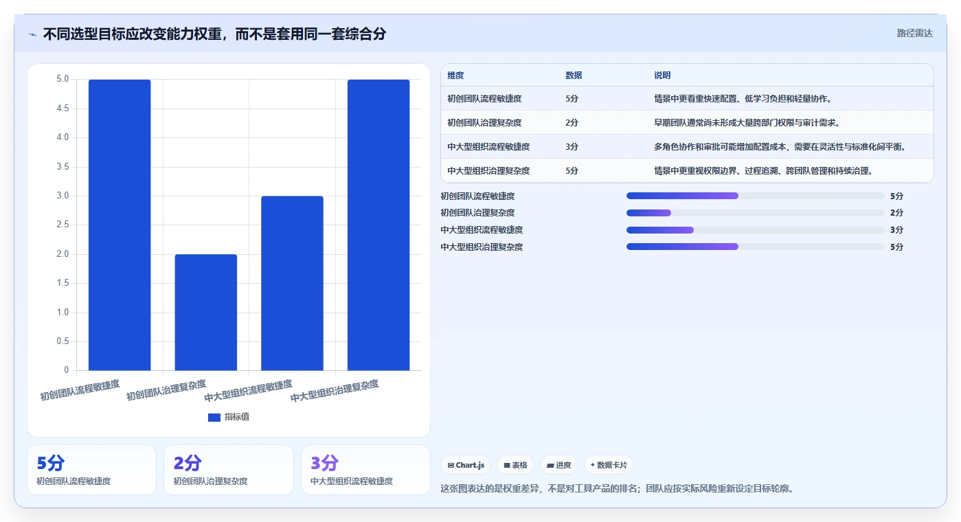This screenshot has height=522, width=961.
Task: Click the description starting 情景中更重视权限边界
Action: (x=764, y=171)
